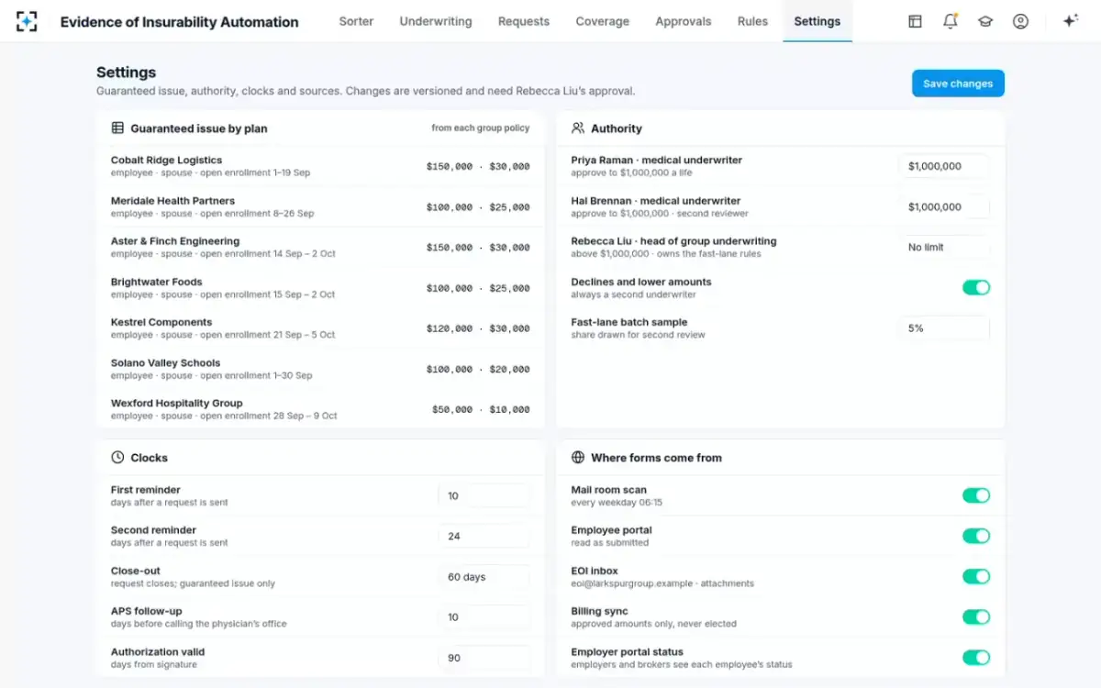
Task: Edit the APS follow-up days field
Action: [484, 616]
